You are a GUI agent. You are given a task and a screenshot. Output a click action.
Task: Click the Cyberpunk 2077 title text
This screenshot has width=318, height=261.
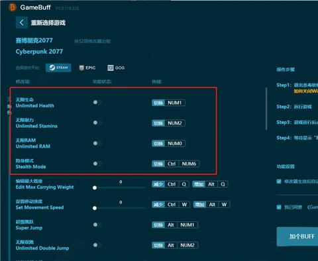pos(39,52)
